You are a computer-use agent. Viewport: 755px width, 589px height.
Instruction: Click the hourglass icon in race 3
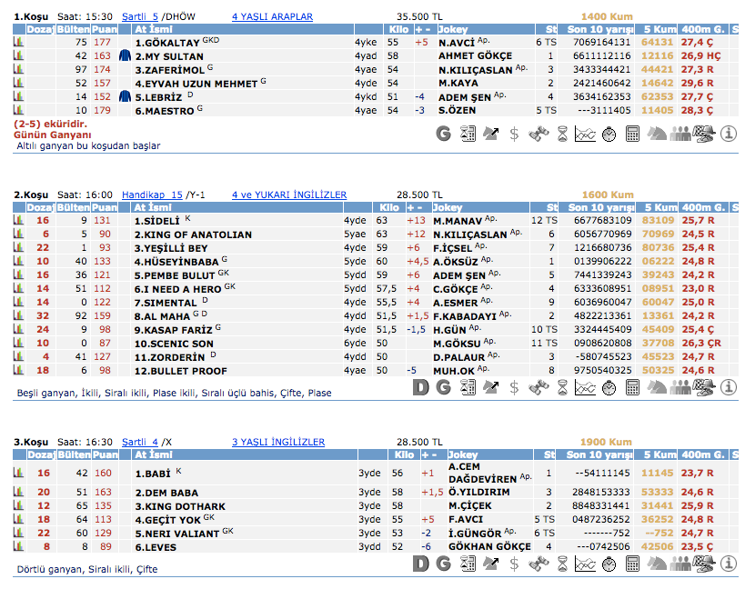click(561, 564)
